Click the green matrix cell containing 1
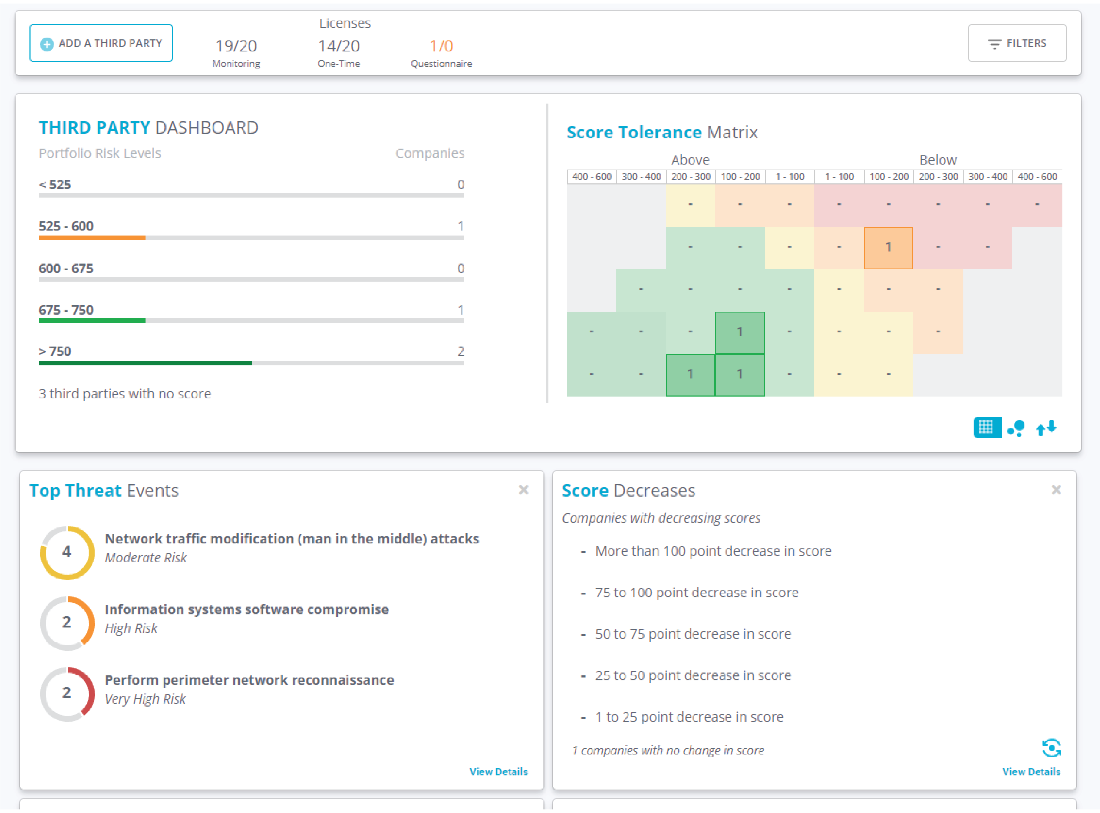 tap(740, 332)
